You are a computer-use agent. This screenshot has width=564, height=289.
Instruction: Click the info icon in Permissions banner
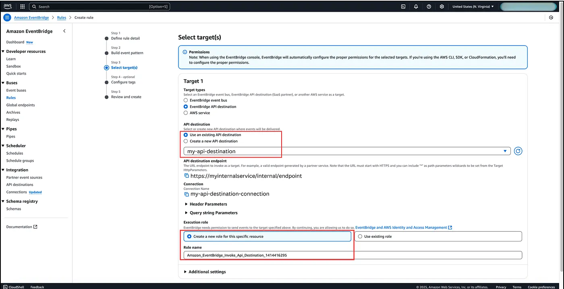point(185,52)
